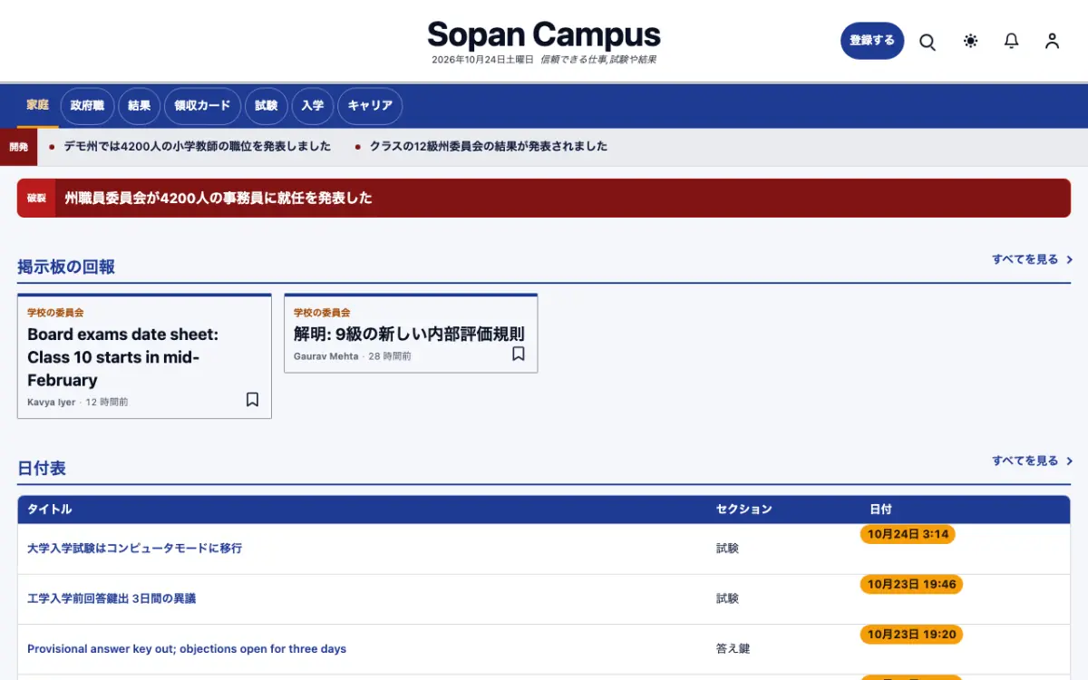Screen dimensions: 1088x680
Task: Open ticker item クラスの12級州委員会の結果が発表されました
Action: pos(489,146)
